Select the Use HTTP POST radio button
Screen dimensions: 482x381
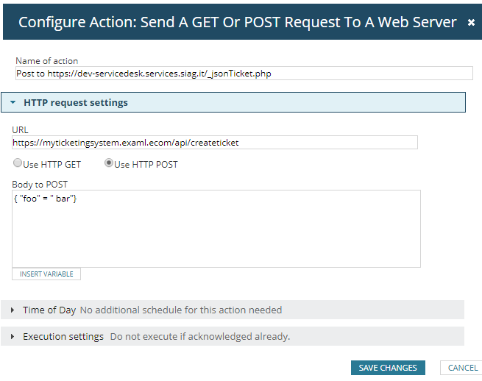pos(109,163)
